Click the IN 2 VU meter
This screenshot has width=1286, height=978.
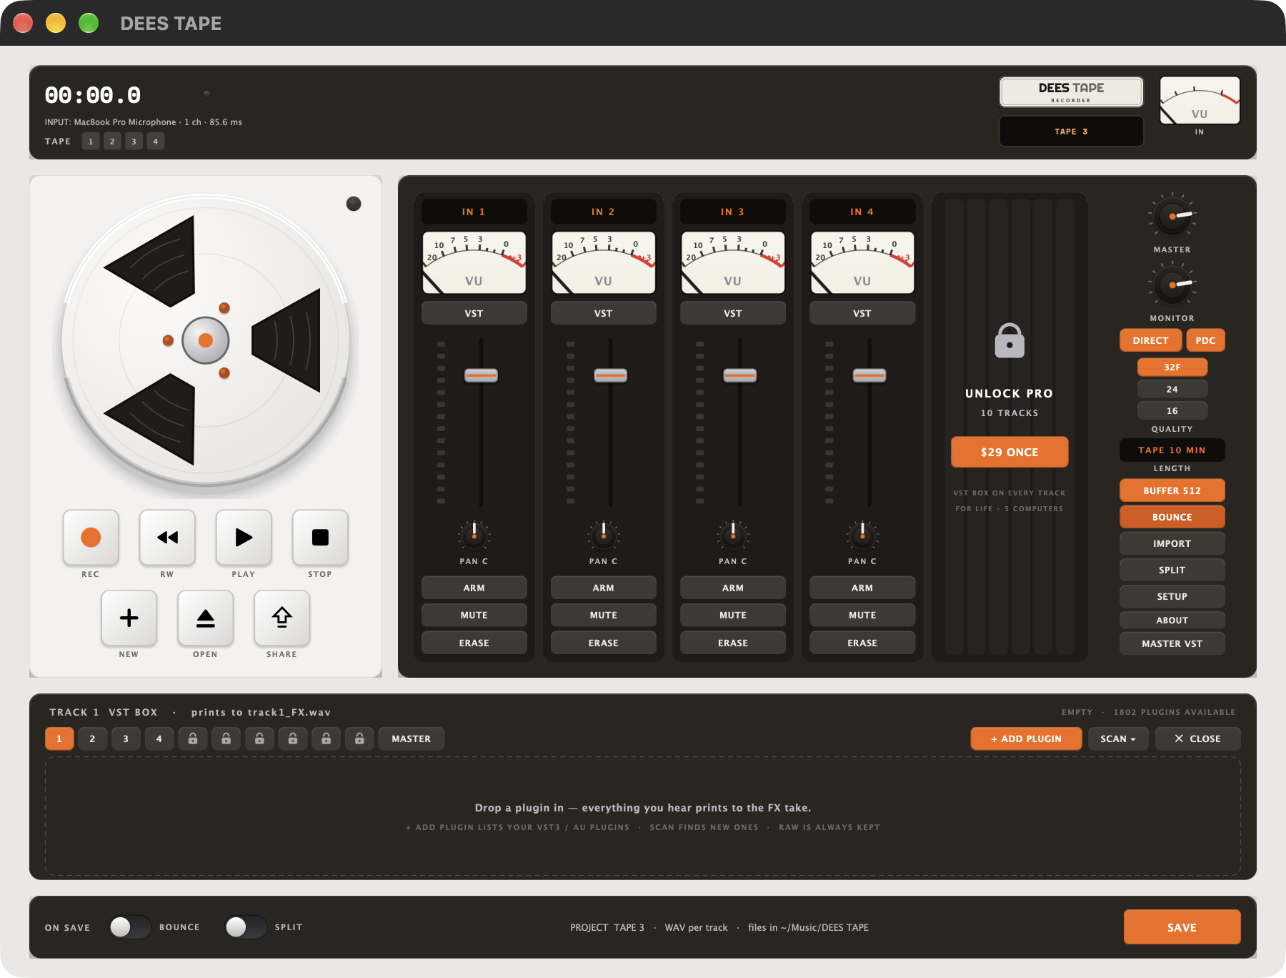[604, 262]
